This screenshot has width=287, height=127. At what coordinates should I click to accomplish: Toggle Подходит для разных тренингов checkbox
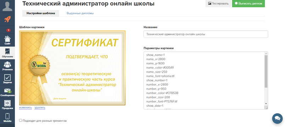[21, 120]
